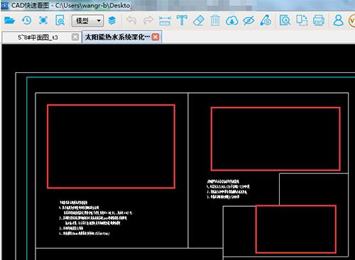This screenshot has width=355, height=260.
Task: Select the zoom extents full-view icon
Action: (43, 21)
